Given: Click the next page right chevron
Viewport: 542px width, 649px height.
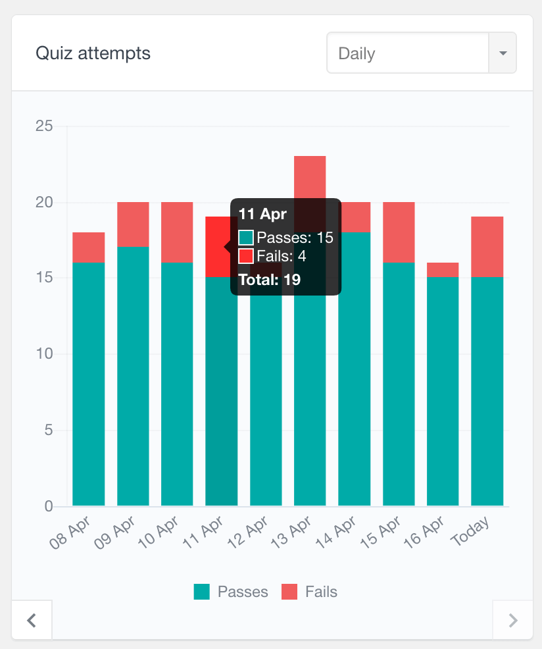Looking at the screenshot, I should (513, 619).
